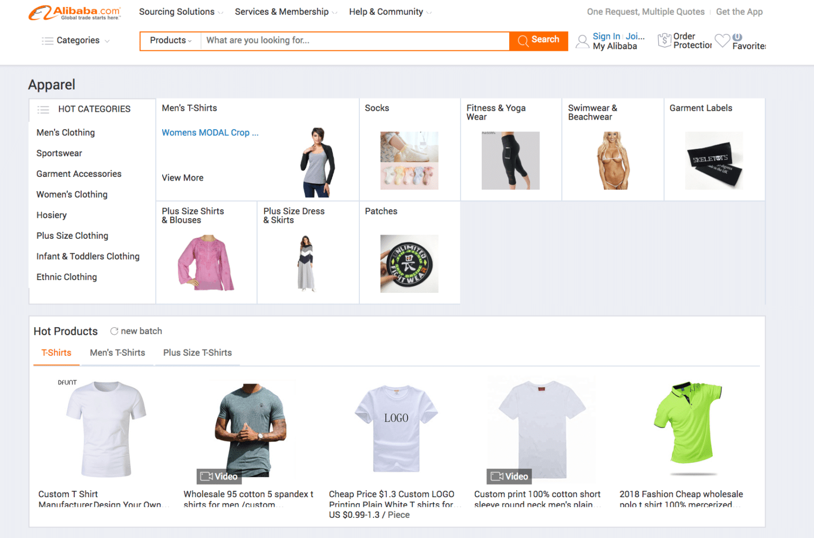
Task: Open the Get the App link
Action: (x=739, y=12)
